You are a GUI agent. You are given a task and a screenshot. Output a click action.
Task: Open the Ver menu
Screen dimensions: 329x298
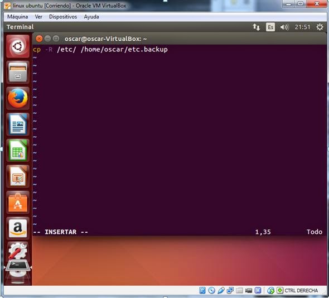point(38,17)
